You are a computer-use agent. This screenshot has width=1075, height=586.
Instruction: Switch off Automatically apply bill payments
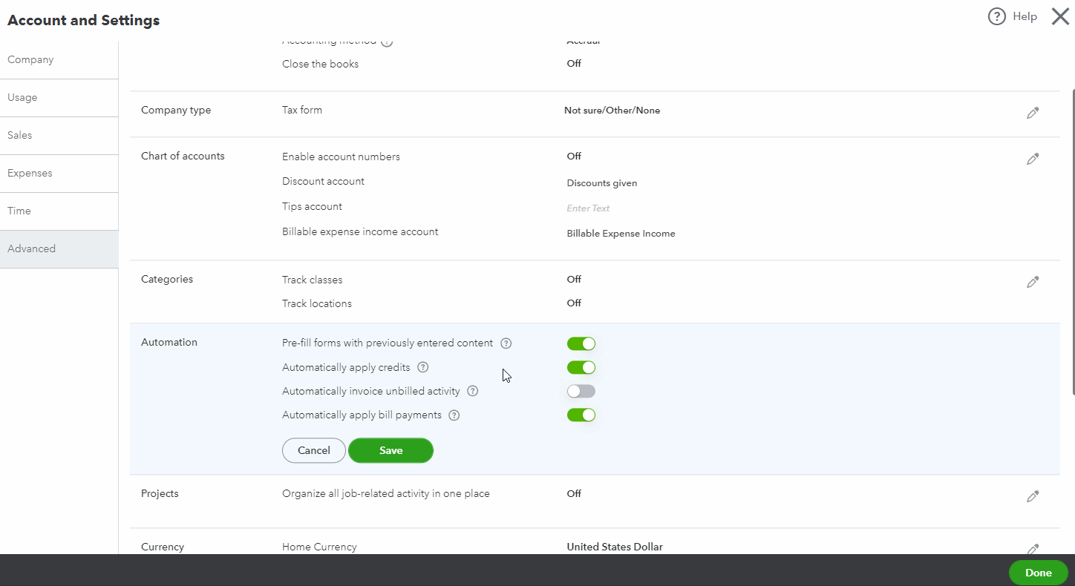581,415
